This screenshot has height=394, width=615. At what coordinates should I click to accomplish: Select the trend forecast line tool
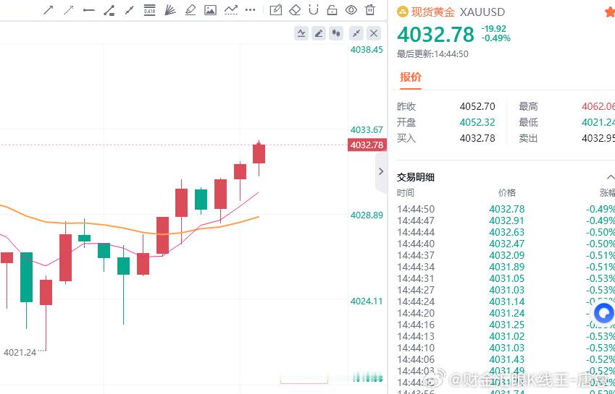[x=231, y=10]
